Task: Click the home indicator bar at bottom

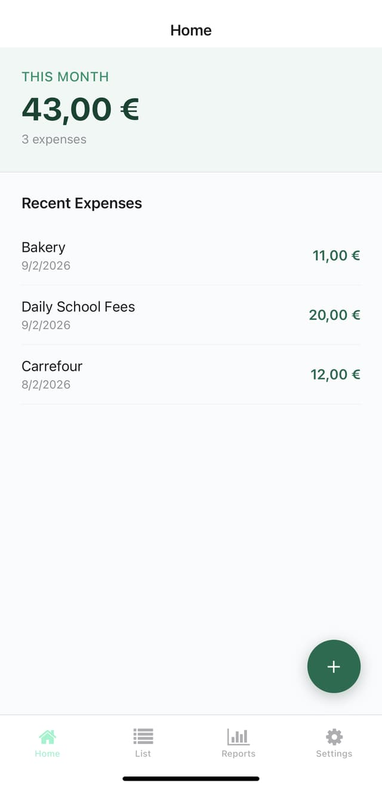Action: [x=191, y=778]
